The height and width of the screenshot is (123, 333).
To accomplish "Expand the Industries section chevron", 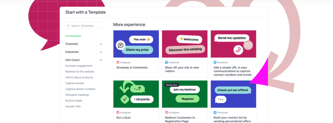I will (x=101, y=52).
